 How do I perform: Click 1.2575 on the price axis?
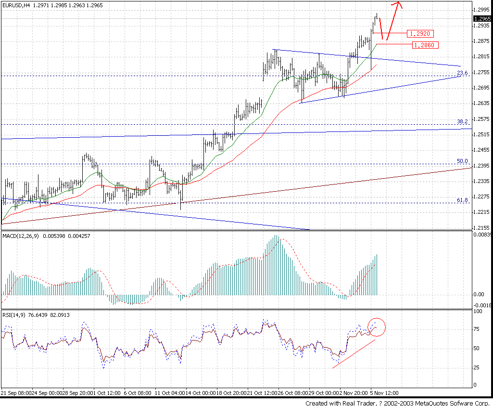(482, 118)
